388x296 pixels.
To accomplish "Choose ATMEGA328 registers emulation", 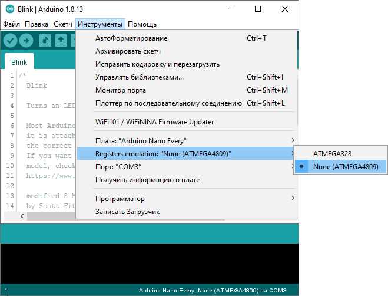I will click(x=340, y=154).
